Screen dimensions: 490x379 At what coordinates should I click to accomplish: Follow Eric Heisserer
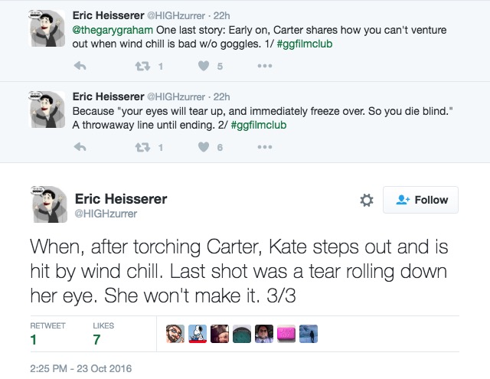[x=420, y=200]
